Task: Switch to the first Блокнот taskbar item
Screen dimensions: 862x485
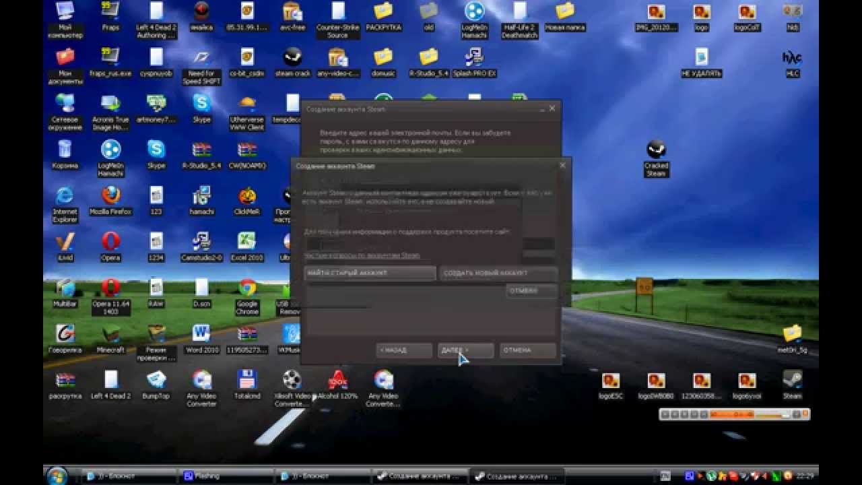Action: pos(129,476)
